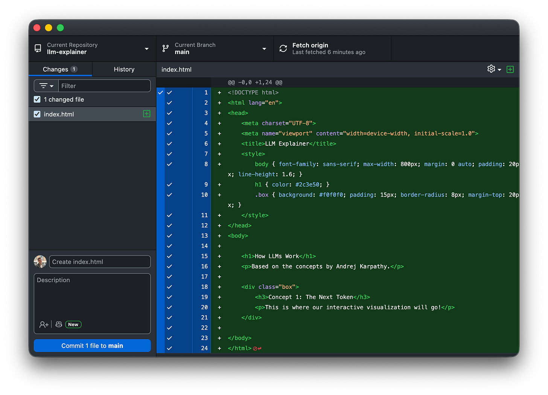Click the branch icon beside Current Branch
The image size is (548, 395).
pyautogui.click(x=165, y=48)
